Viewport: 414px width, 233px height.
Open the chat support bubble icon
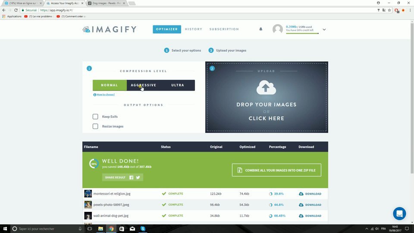399,214
